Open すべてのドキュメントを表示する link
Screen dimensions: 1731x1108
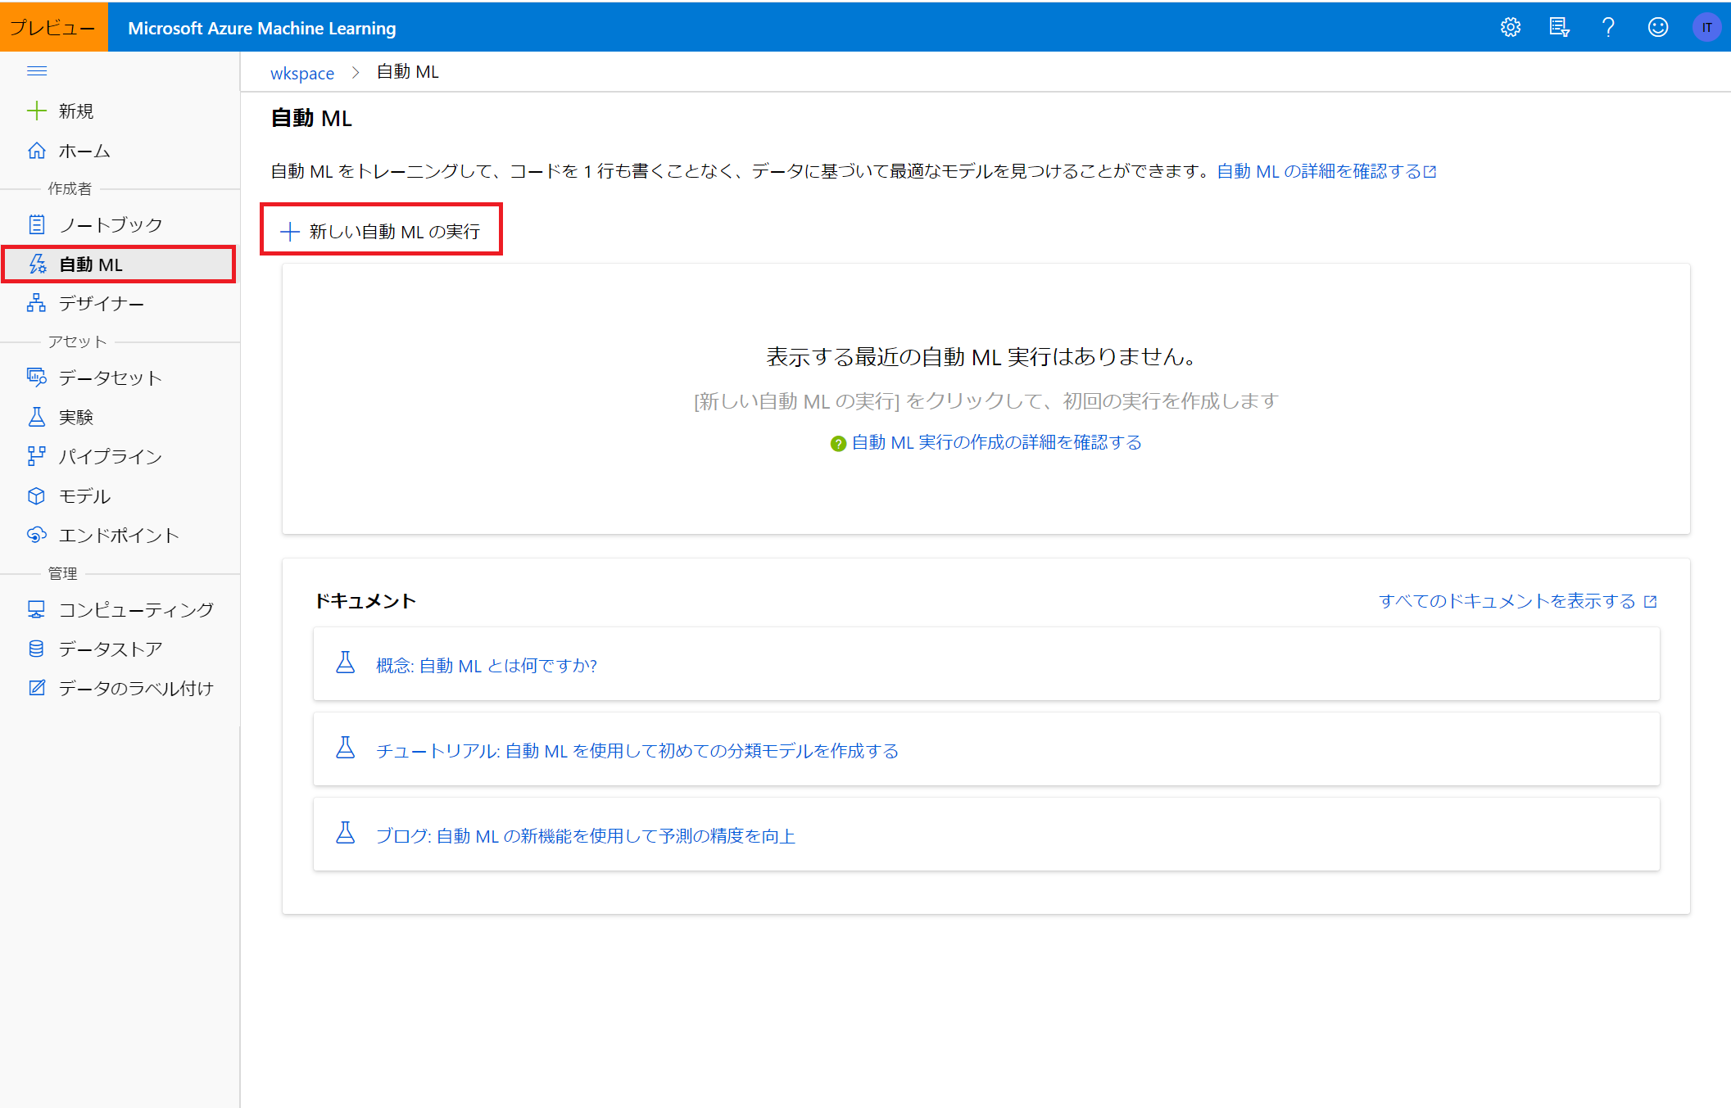1516,601
